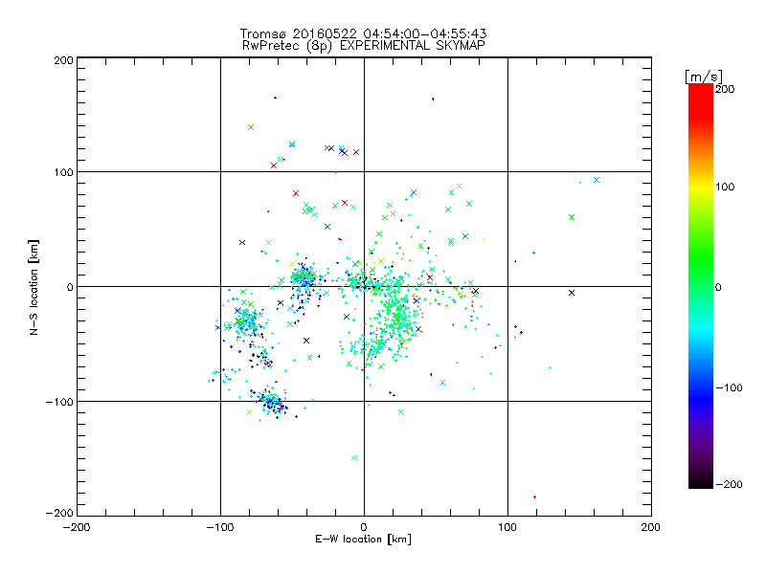Select the isolated red dot in the lower right of the plot

pyautogui.click(x=535, y=497)
